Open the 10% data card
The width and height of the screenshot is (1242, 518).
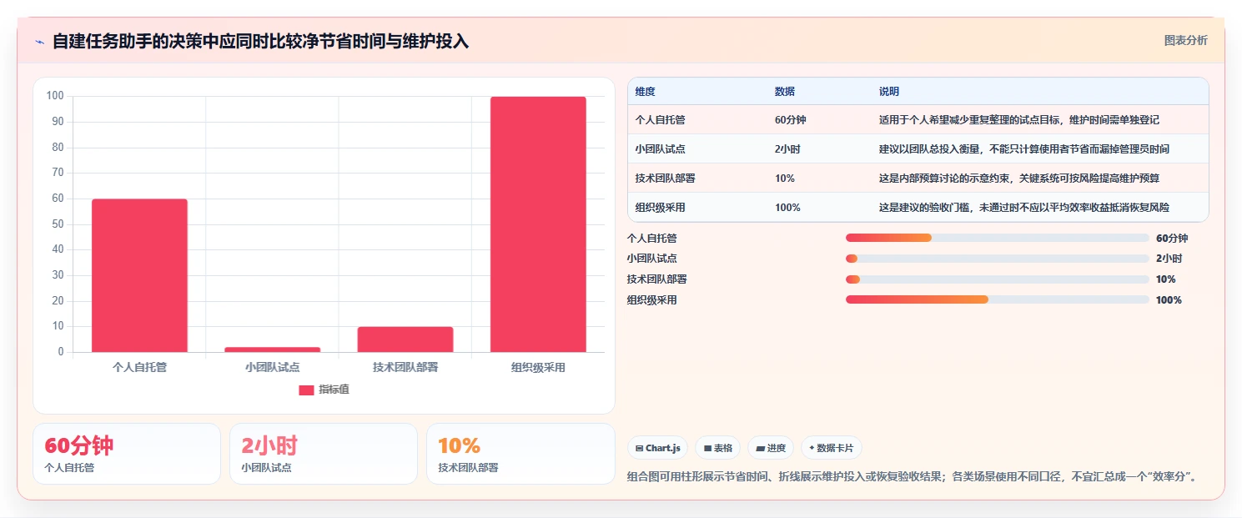click(520, 454)
